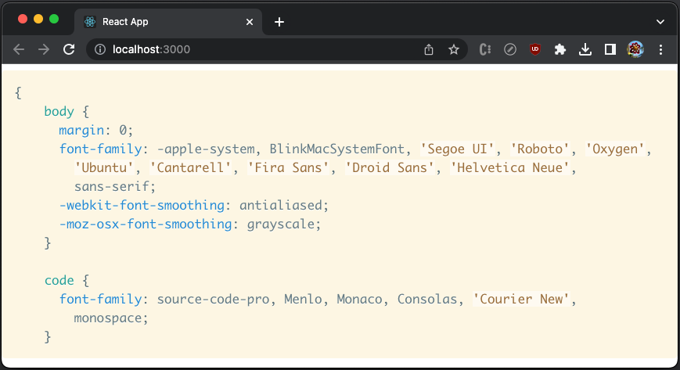This screenshot has width=680, height=370.
Task: Share this page via share icon
Action: (x=429, y=49)
